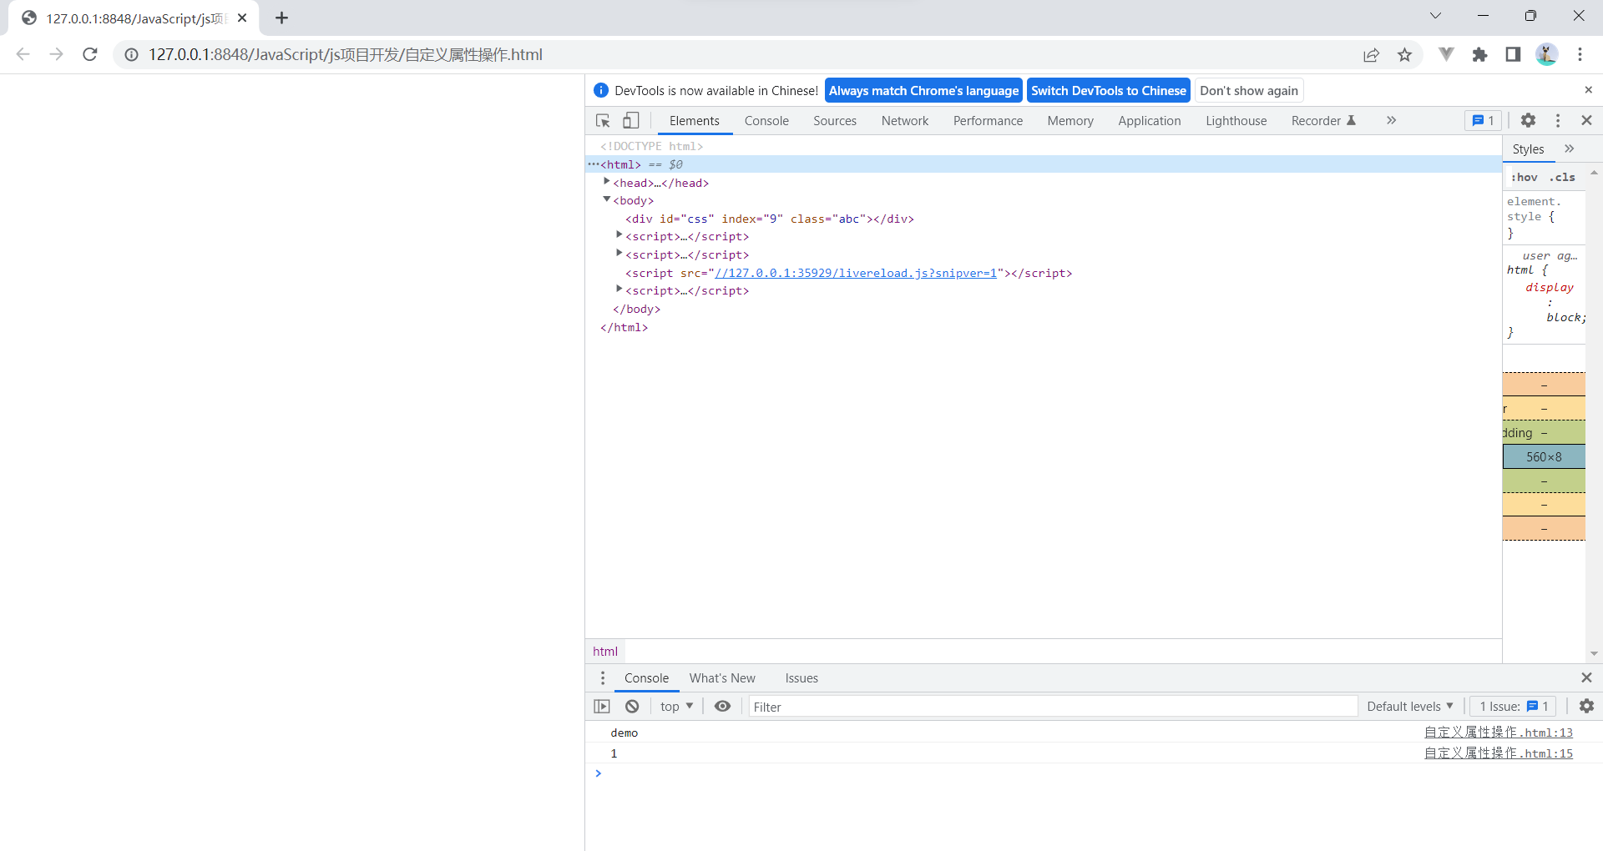Open the livereload.js source link

[857, 273]
